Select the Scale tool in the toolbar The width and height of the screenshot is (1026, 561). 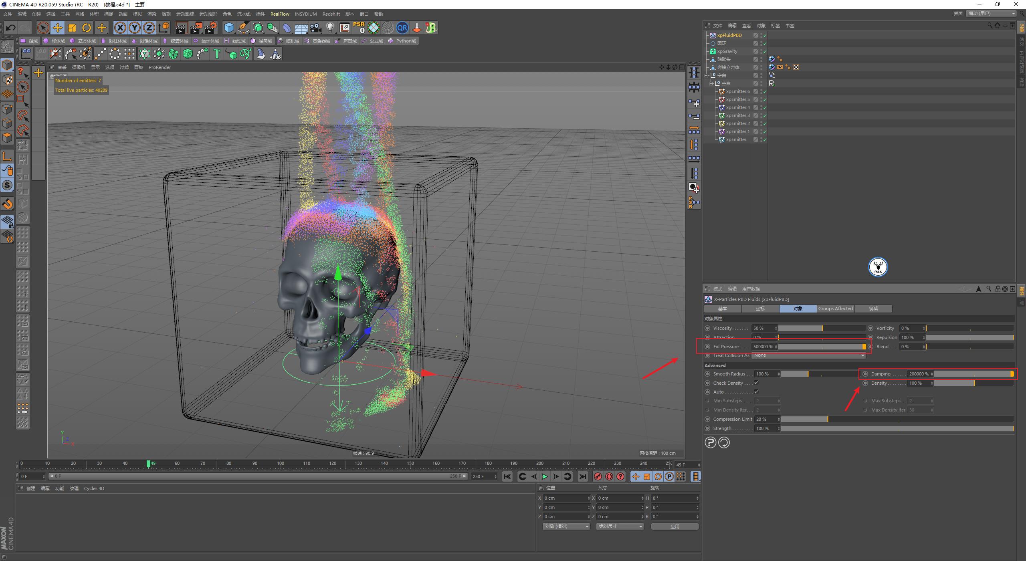click(72, 27)
